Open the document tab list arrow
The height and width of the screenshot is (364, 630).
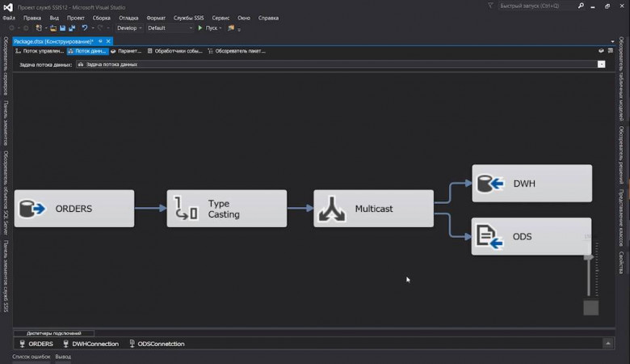pos(612,41)
